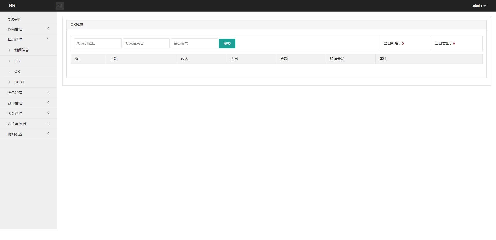Click the 会员编号 input field
Screen dimensions: 496x240
pyautogui.click(x=194, y=43)
